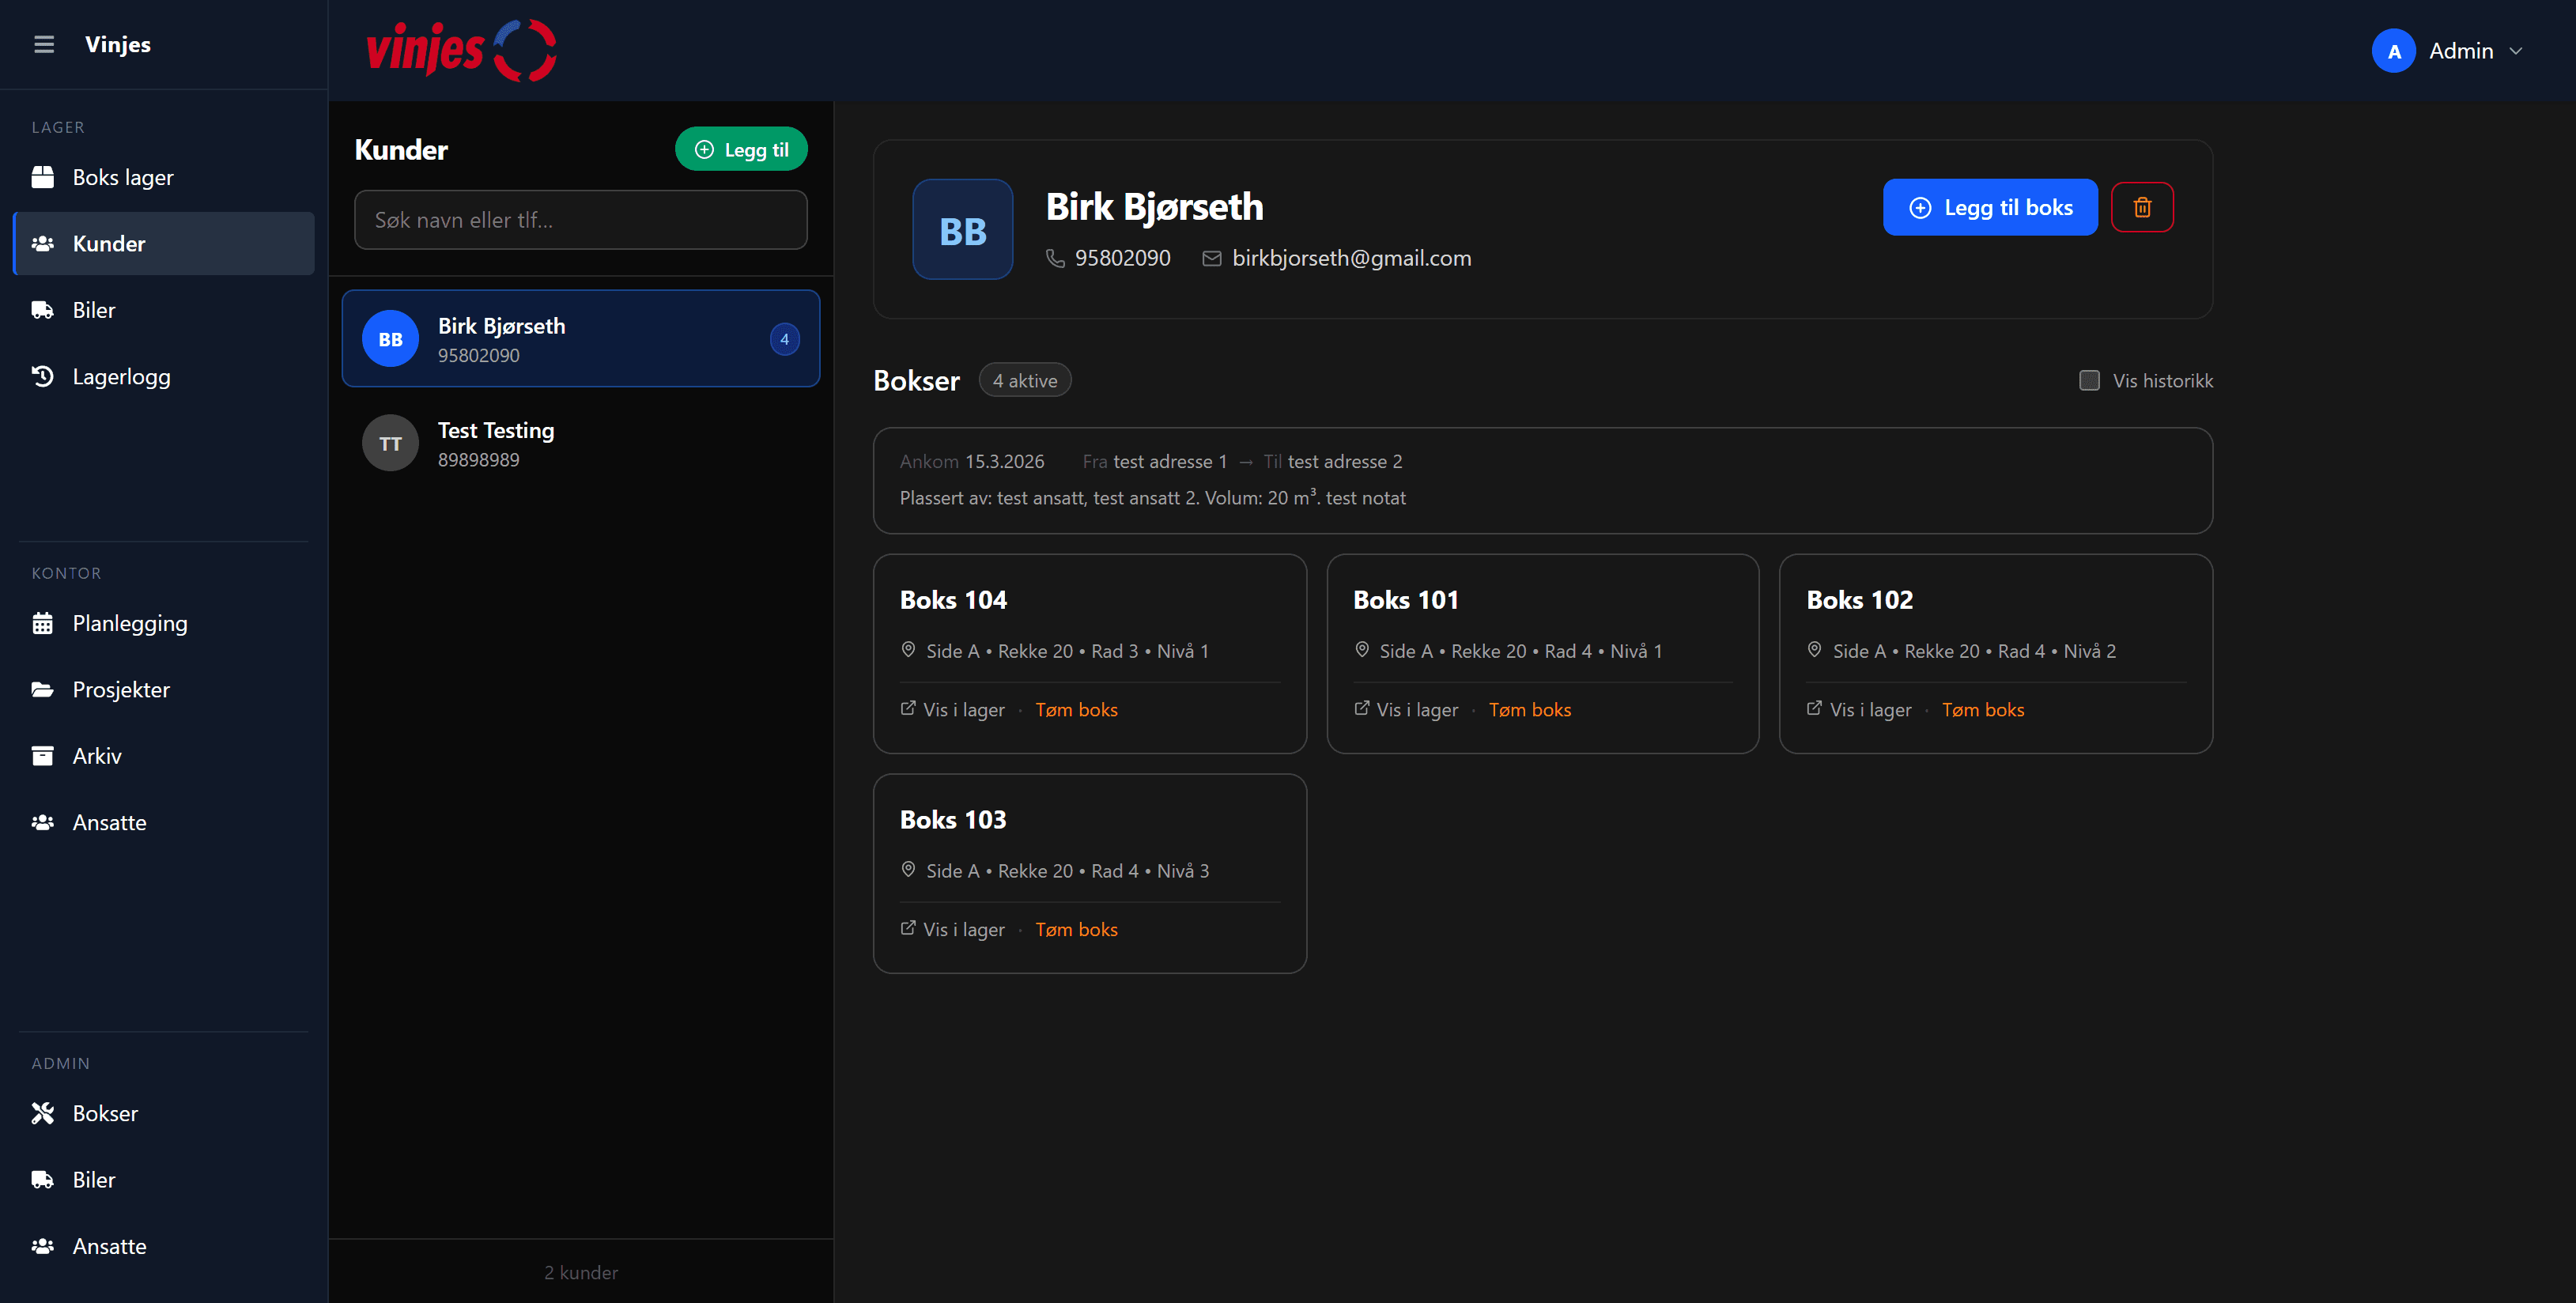Click the Vinjes logo in header

click(461, 50)
